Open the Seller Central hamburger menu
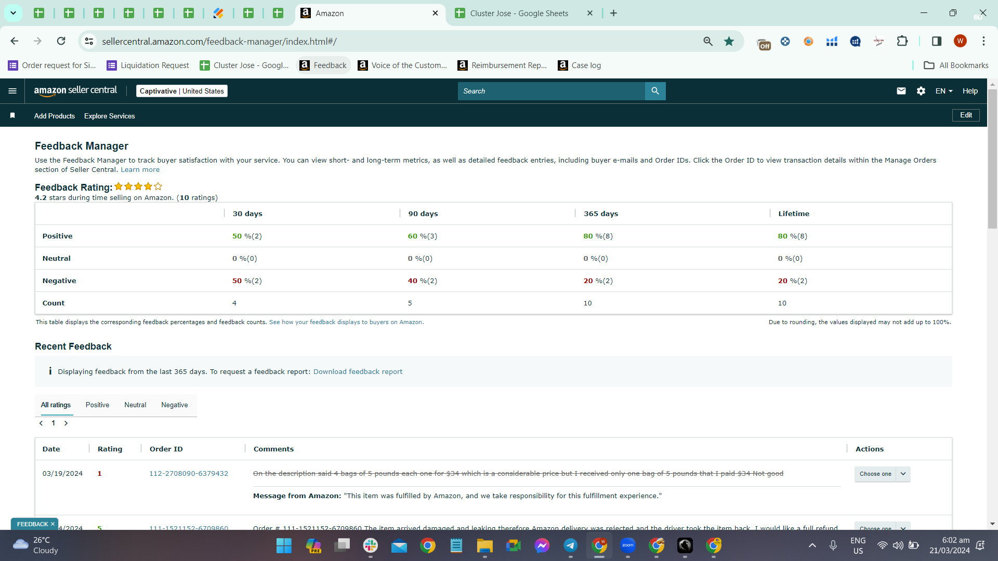 (12, 91)
